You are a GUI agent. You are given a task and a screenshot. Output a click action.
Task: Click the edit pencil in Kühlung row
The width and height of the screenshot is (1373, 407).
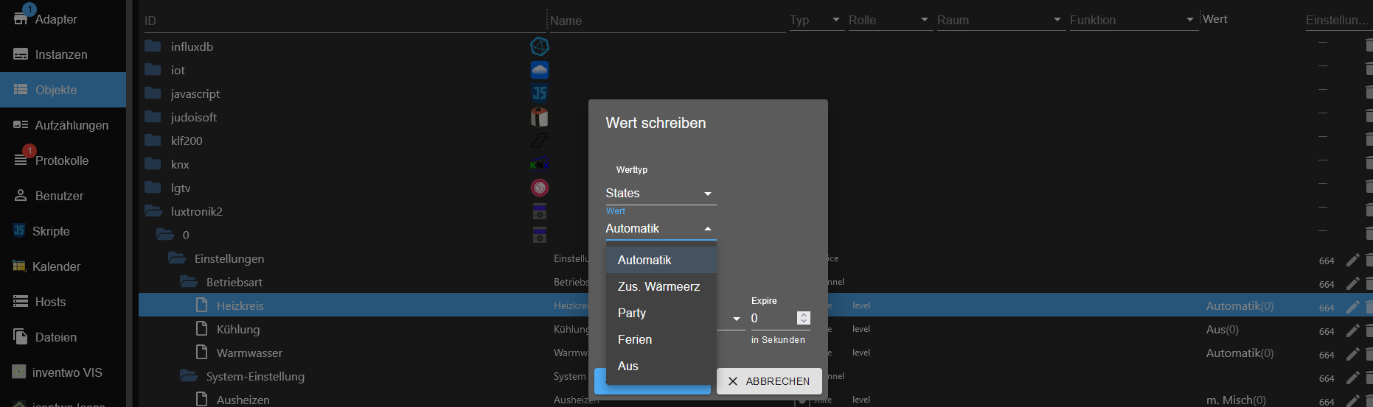coord(1352,330)
